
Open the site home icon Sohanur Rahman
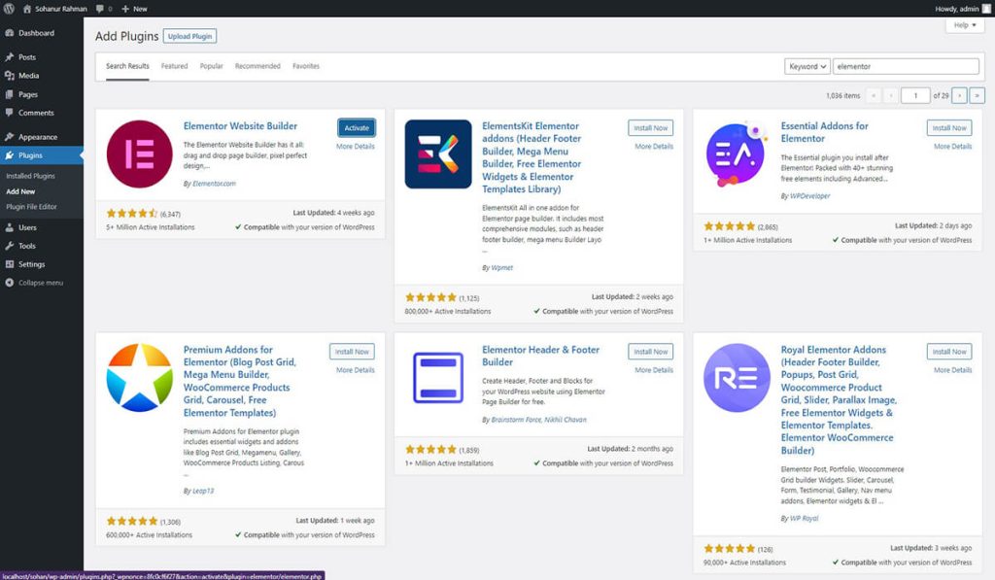pos(27,9)
